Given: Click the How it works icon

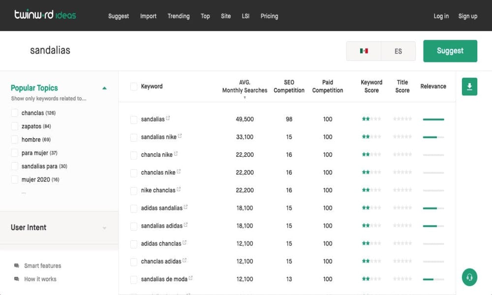Looking at the screenshot, I should 18,279.
